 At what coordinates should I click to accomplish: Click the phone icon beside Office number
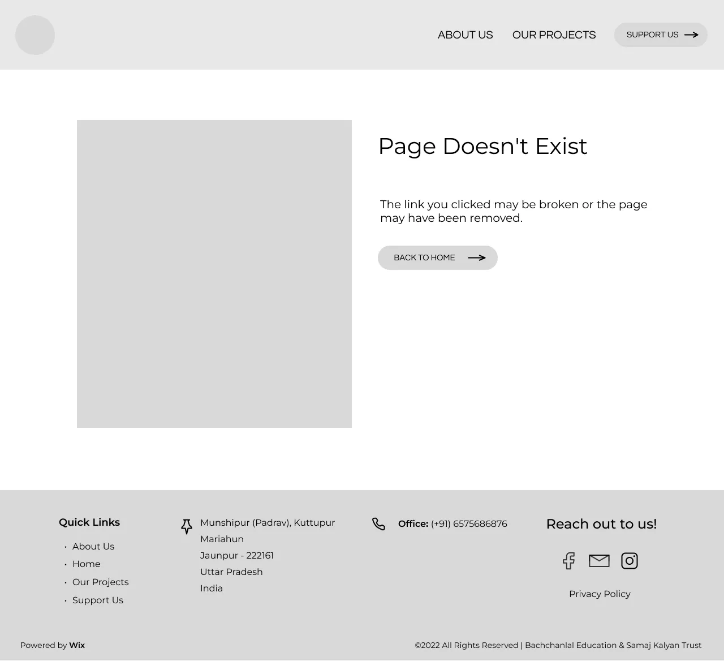(x=378, y=523)
